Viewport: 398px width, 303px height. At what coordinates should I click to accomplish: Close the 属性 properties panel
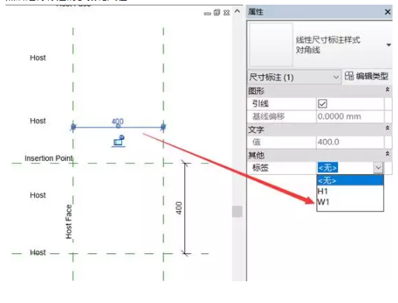387,12
